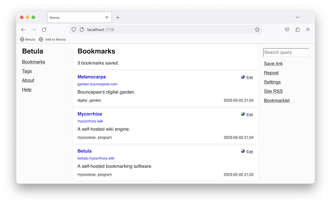Open a new tab with plus button

pyautogui.click(x=118, y=18)
